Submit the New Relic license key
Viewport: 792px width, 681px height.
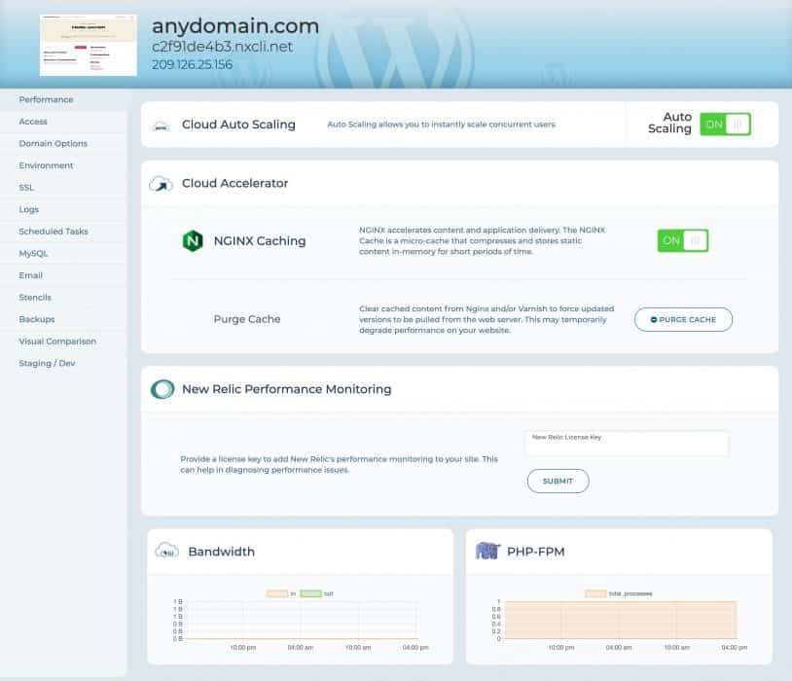pos(558,481)
